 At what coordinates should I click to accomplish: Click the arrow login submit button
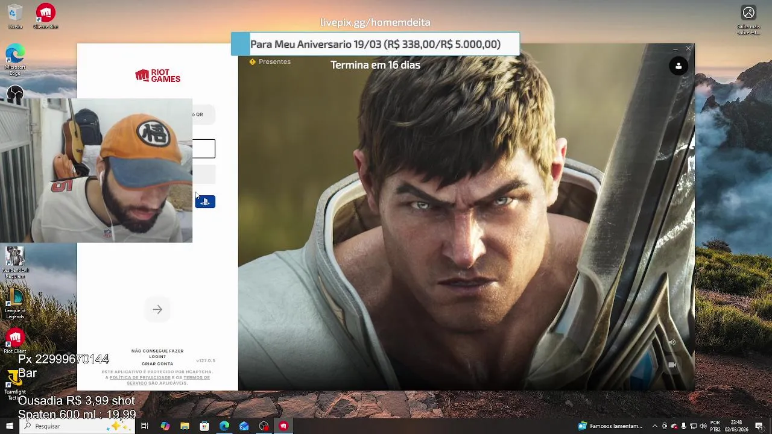click(157, 309)
